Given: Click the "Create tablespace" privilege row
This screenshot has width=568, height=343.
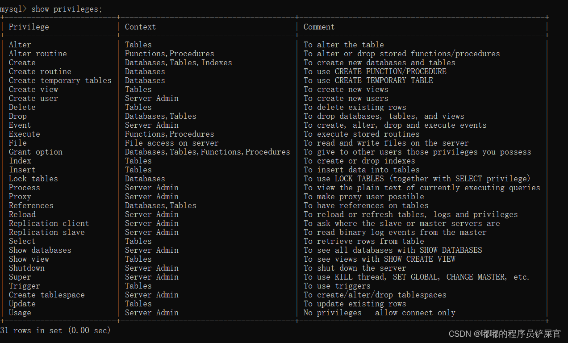Looking at the screenshot, I should coord(46,295).
